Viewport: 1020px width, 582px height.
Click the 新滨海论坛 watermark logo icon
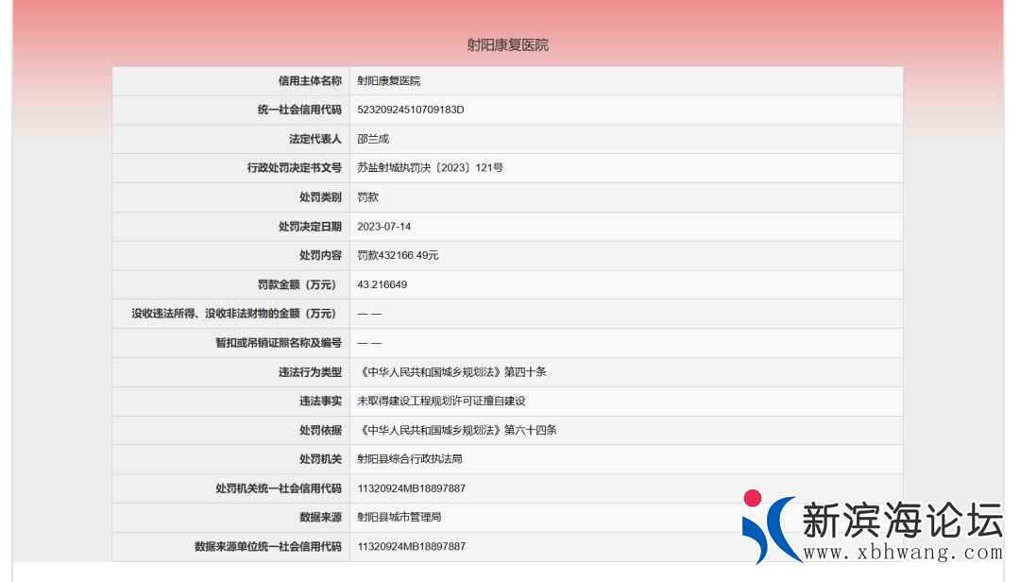tap(769, 525)
